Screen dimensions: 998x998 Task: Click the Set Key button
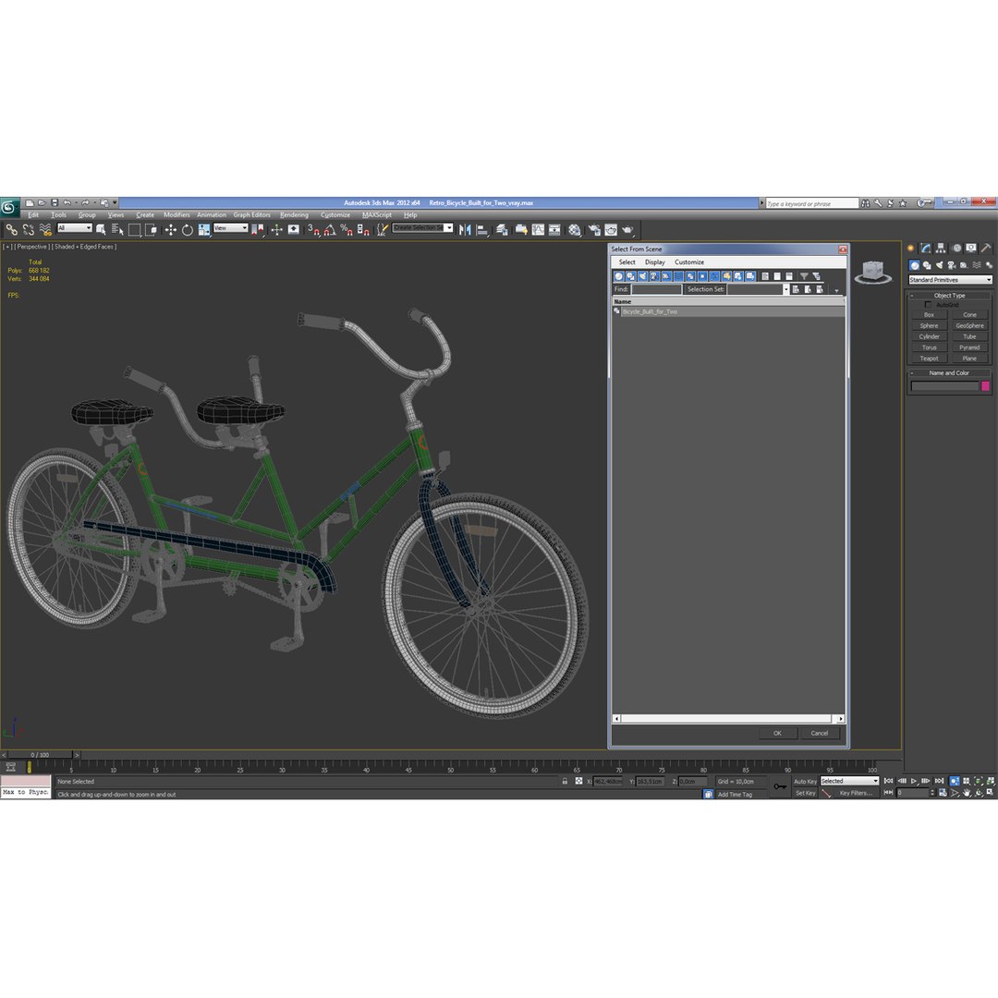(805, 793)
